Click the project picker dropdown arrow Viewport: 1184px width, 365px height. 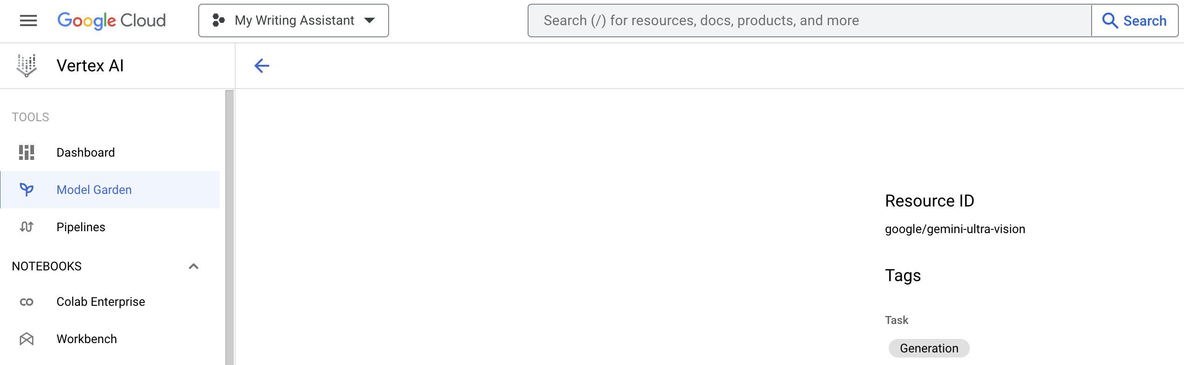370,21
